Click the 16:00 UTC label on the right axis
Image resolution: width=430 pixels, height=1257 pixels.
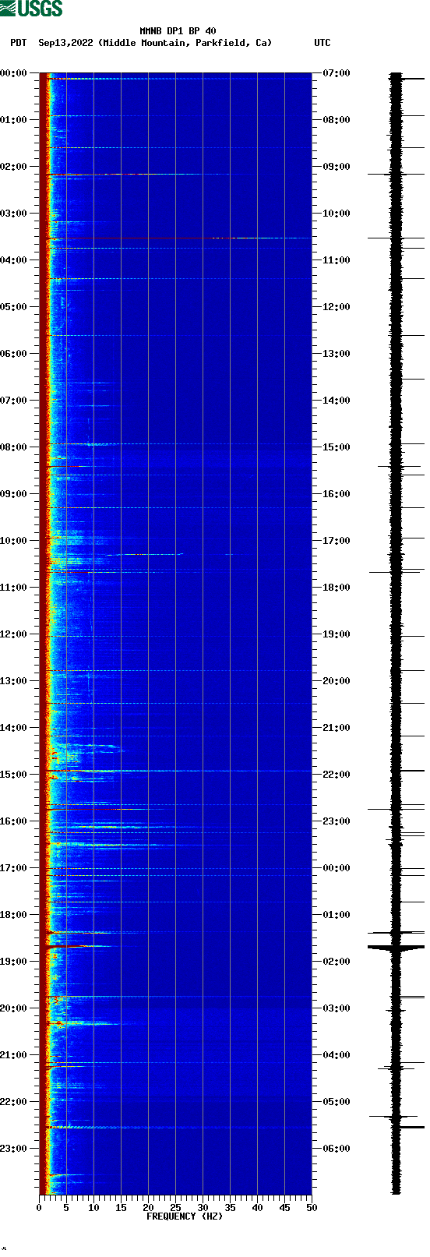337,494
